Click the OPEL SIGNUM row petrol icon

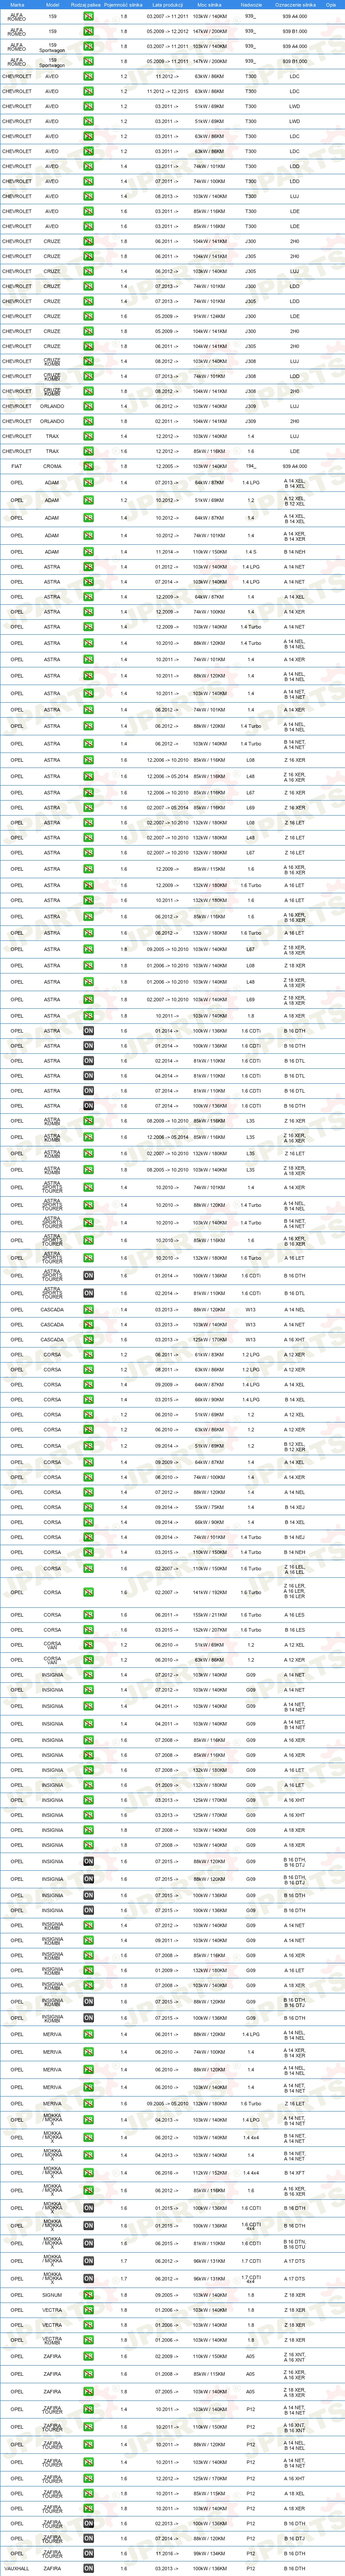pos(88,2295)
